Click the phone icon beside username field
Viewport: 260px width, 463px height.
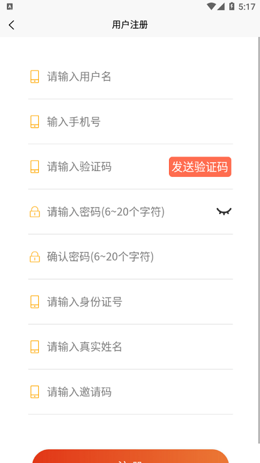click(35, 77)
